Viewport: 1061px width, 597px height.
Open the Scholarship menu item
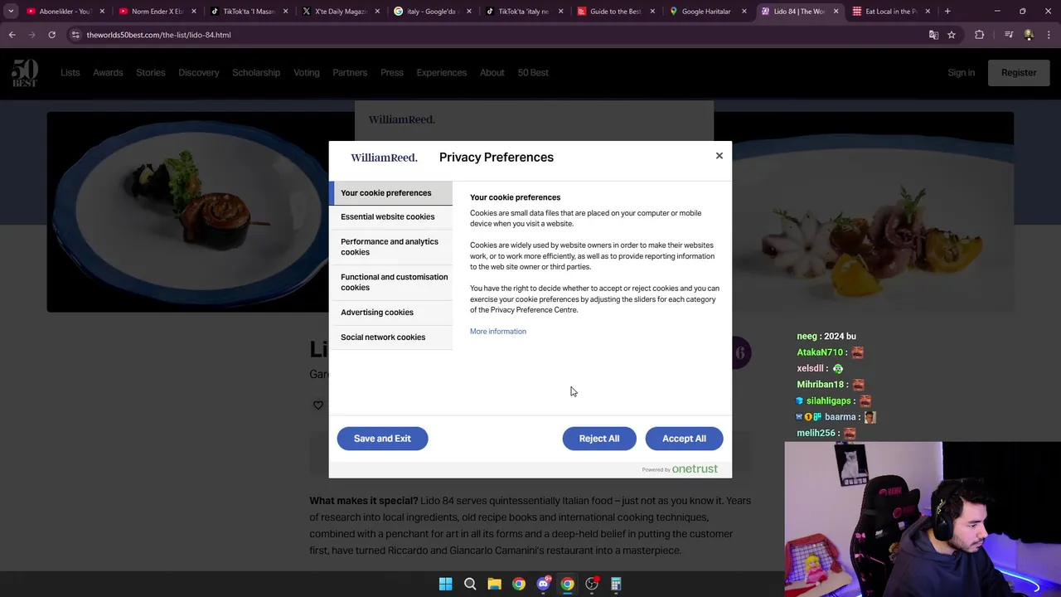256,72
